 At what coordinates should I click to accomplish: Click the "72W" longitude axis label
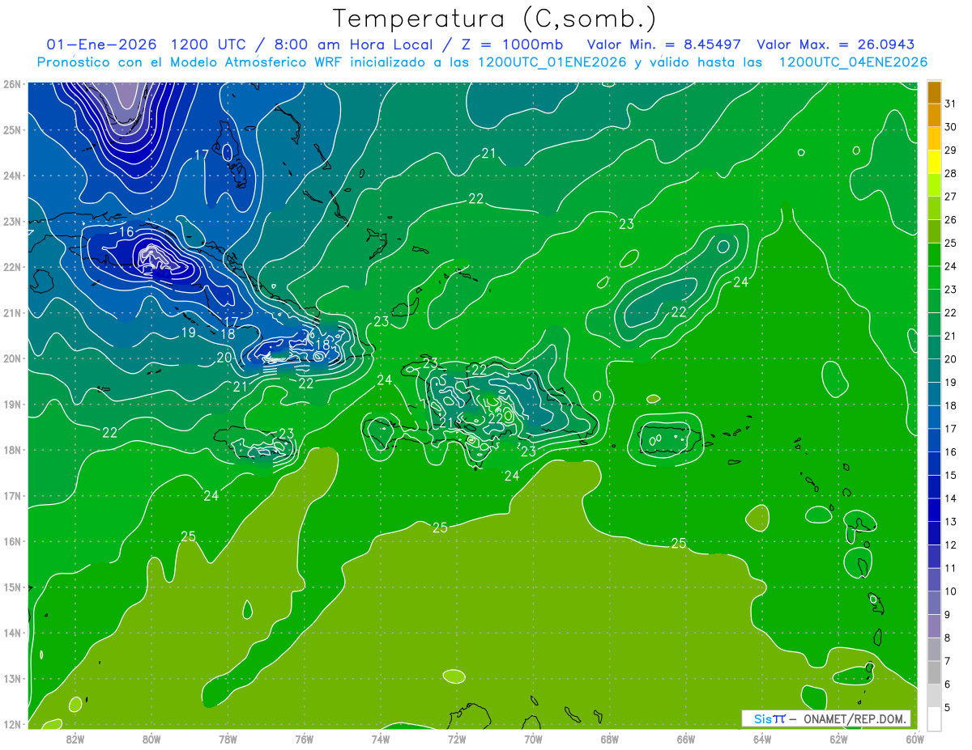pyautogui.click(x=457, y=739)
